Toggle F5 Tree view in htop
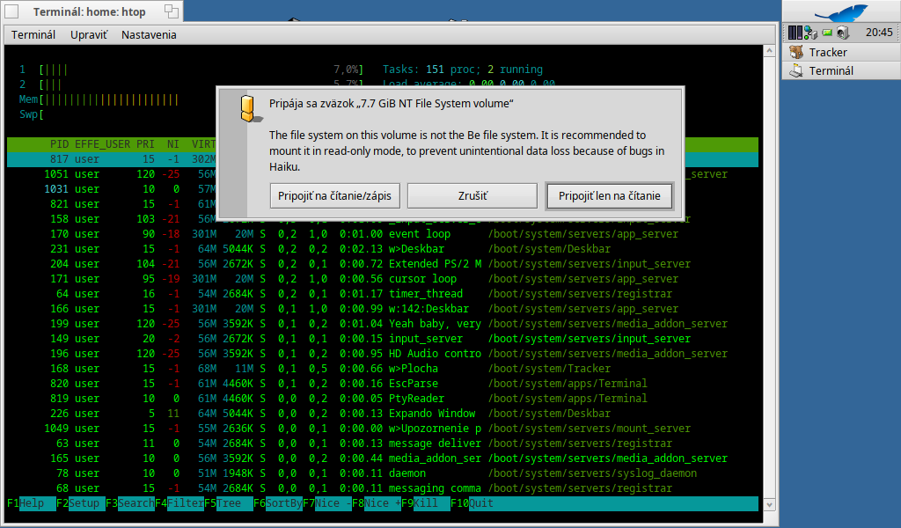The image size is (901, 528). tap(230, 503)
